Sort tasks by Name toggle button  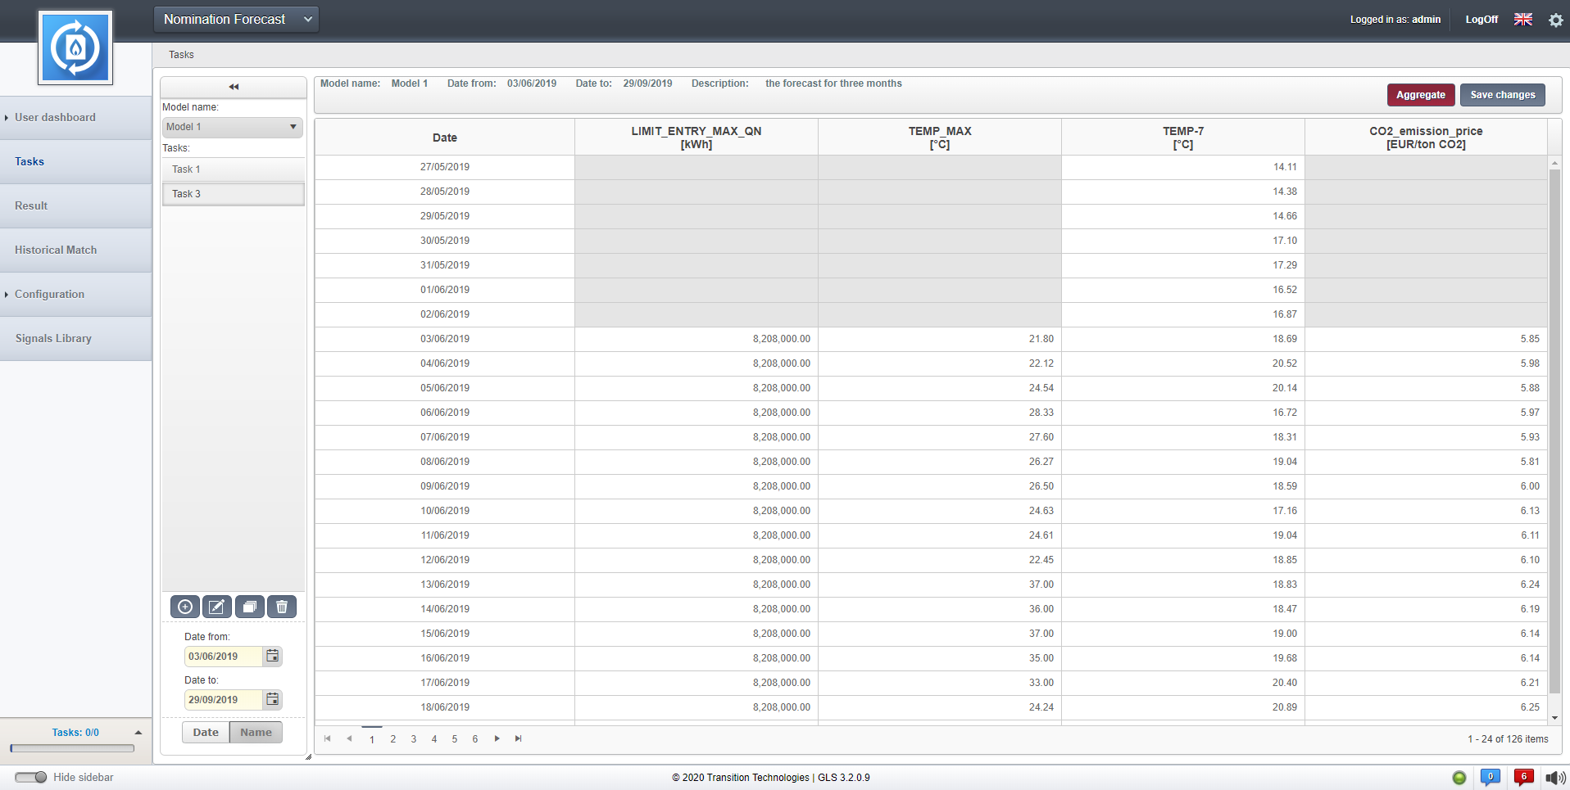coord(256,733)
